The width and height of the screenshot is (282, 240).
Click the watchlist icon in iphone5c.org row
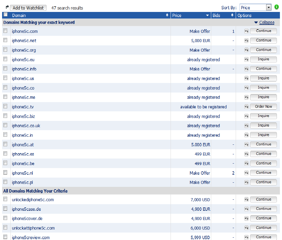pyautogui.click(x=246, y=50)
